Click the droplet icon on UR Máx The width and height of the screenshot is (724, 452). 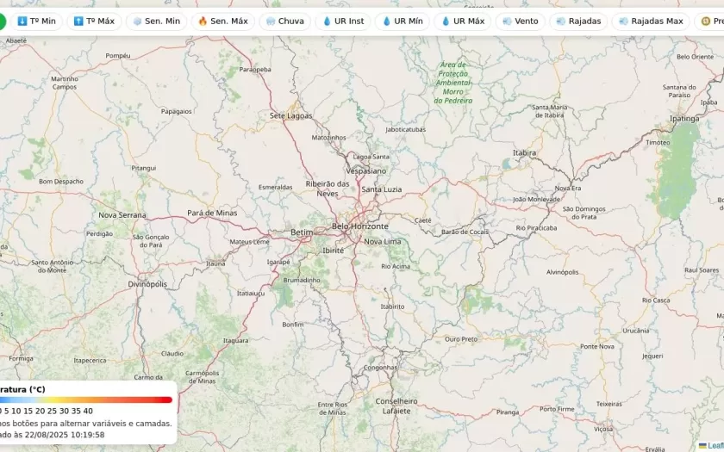[x=446, y=22]
